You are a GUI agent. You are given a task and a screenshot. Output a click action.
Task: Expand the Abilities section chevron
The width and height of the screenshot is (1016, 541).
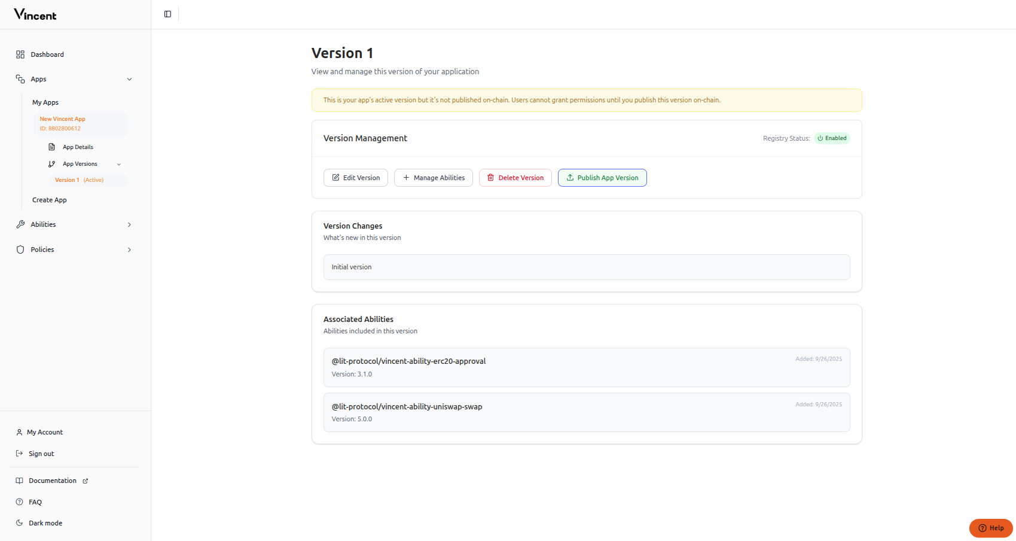pos(129,224)
